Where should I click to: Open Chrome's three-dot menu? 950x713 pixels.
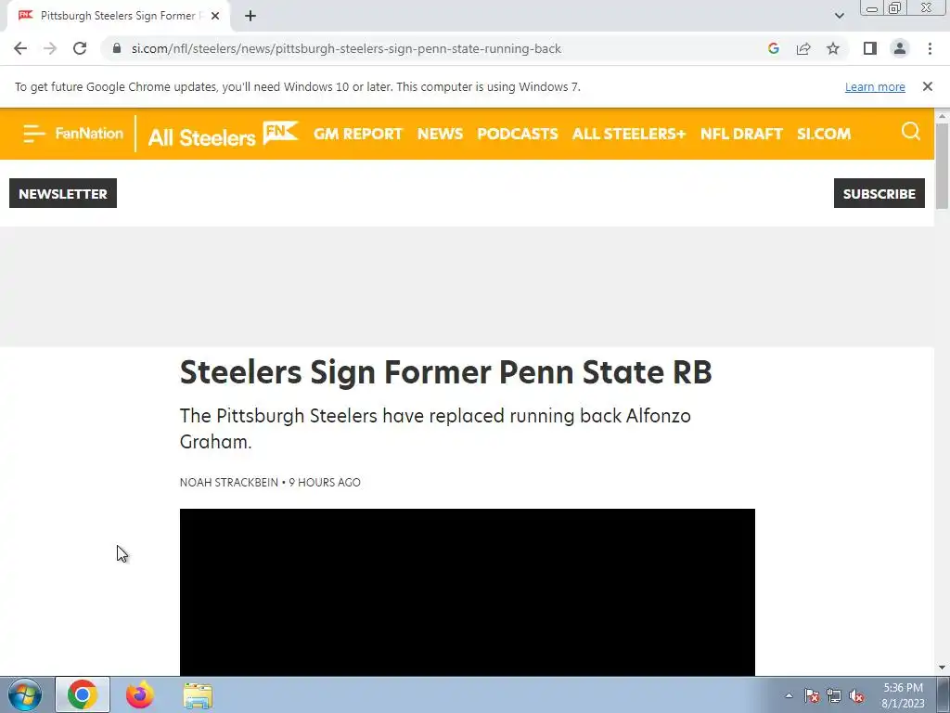[930, 48]
